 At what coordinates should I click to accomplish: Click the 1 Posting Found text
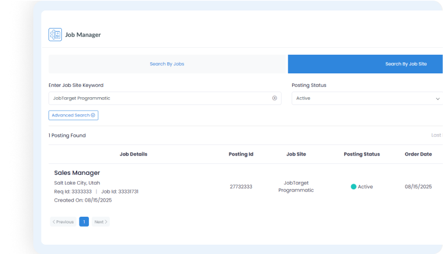[x=67, y=136]
